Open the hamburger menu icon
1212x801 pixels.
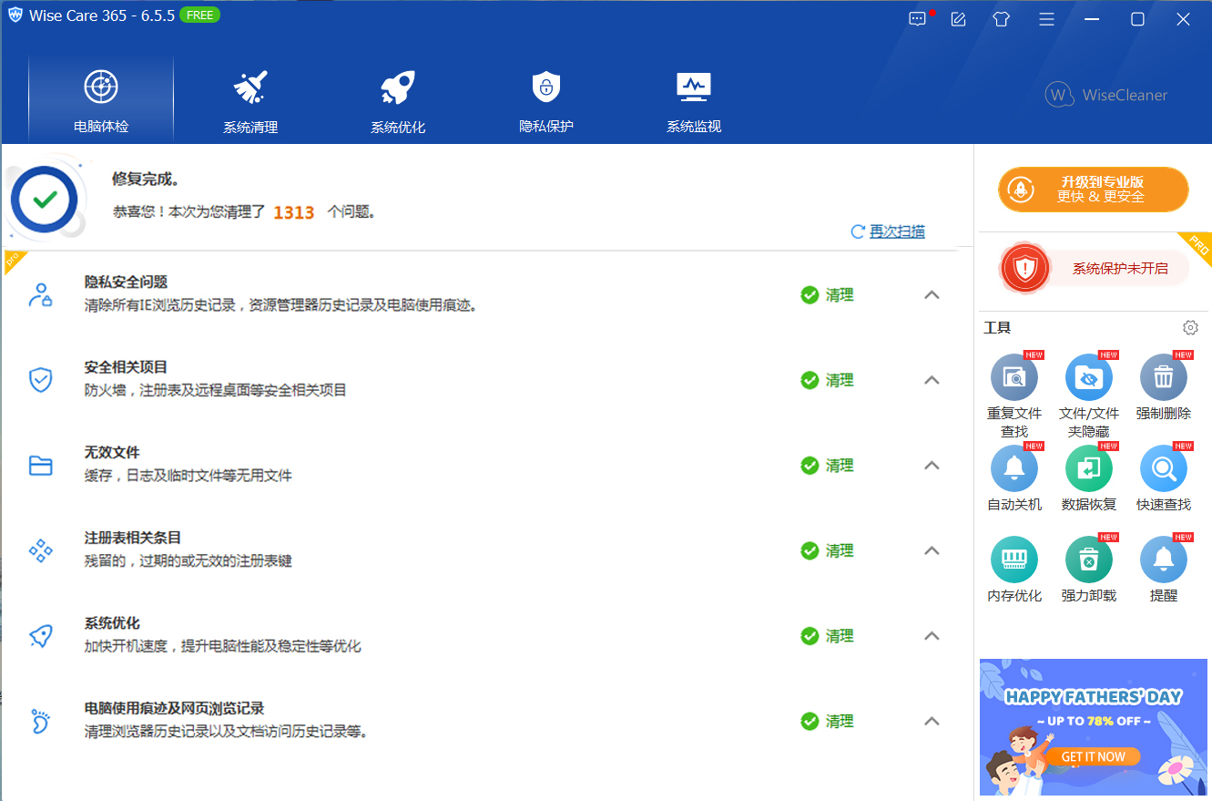point(1047,18)
